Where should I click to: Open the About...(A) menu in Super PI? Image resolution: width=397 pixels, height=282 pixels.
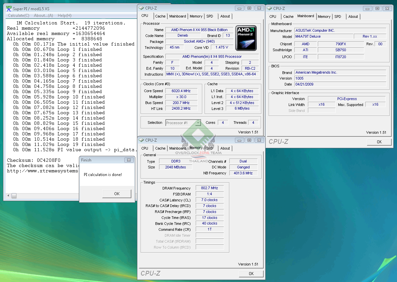coord(43,16)
